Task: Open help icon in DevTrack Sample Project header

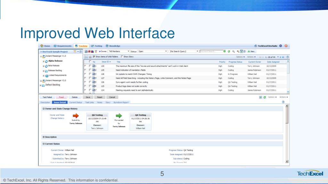Action: 80,51
